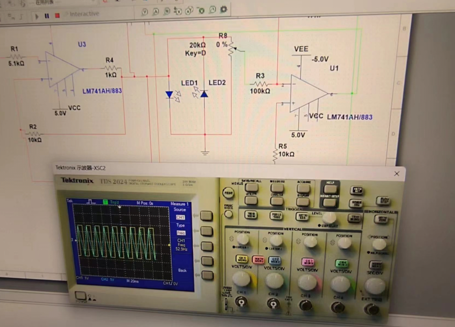This screenshot has width=455, height=327.
Task: Click the CH 3 input connector
Action: pyautogui.click(x=306, y=305)
